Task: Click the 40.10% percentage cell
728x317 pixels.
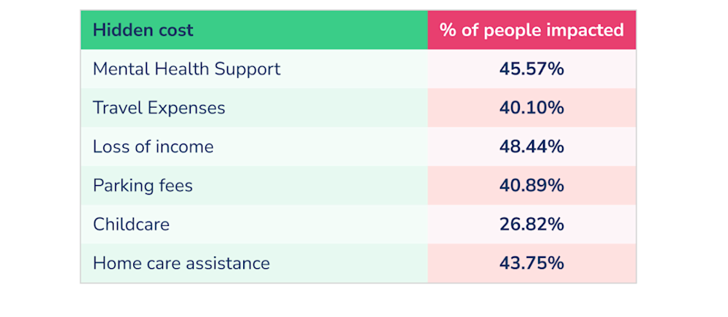Action: click(531, 108)
